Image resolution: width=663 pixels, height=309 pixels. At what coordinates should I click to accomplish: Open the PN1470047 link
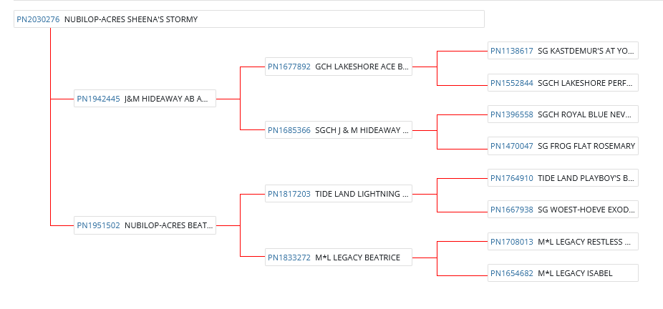point(512,146)
